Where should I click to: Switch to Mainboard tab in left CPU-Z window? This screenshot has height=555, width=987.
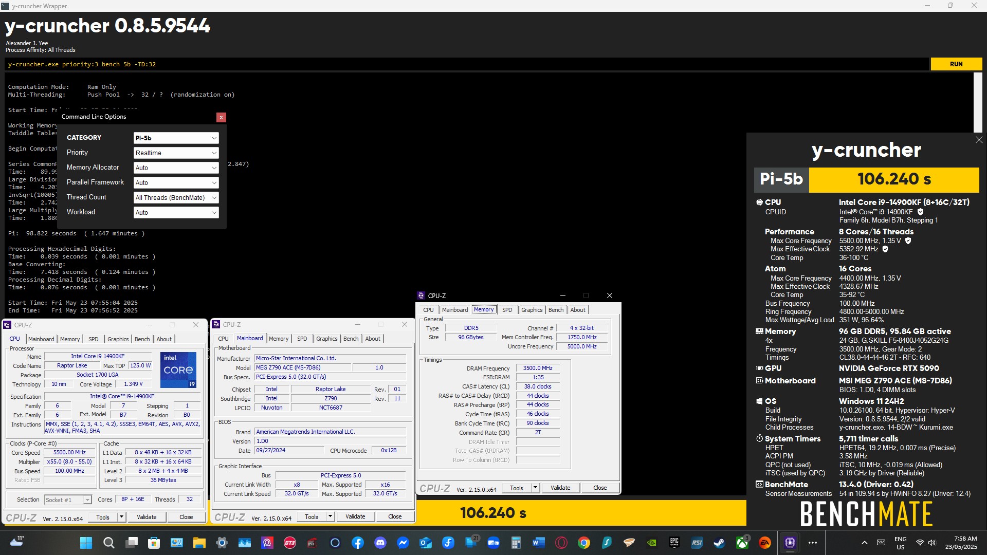pyautogui.click(x=41, y=339)
